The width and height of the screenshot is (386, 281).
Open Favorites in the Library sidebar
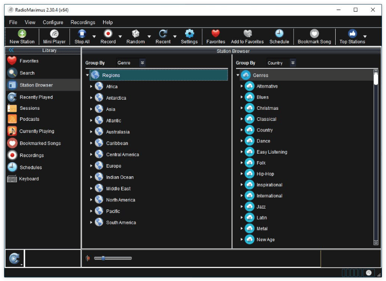click(x=43, y=61)
